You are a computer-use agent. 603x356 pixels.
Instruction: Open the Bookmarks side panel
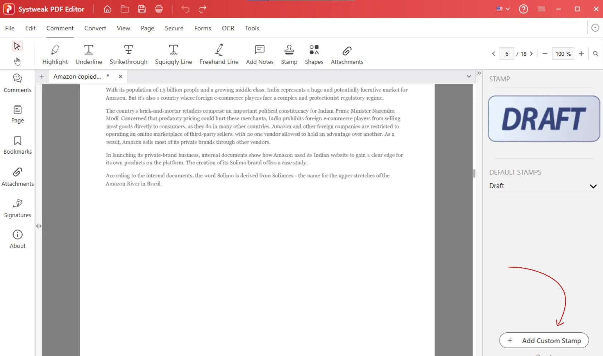[18, 145]
